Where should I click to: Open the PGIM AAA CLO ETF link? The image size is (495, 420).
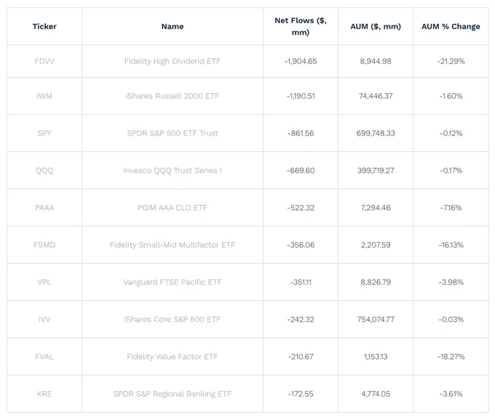pyautogui.click(x=173, y=208)
